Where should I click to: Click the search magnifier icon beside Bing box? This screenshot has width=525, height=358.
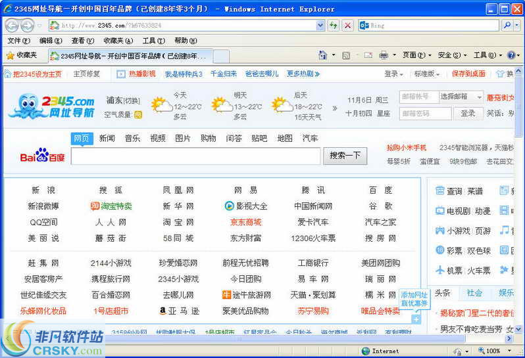508,25
